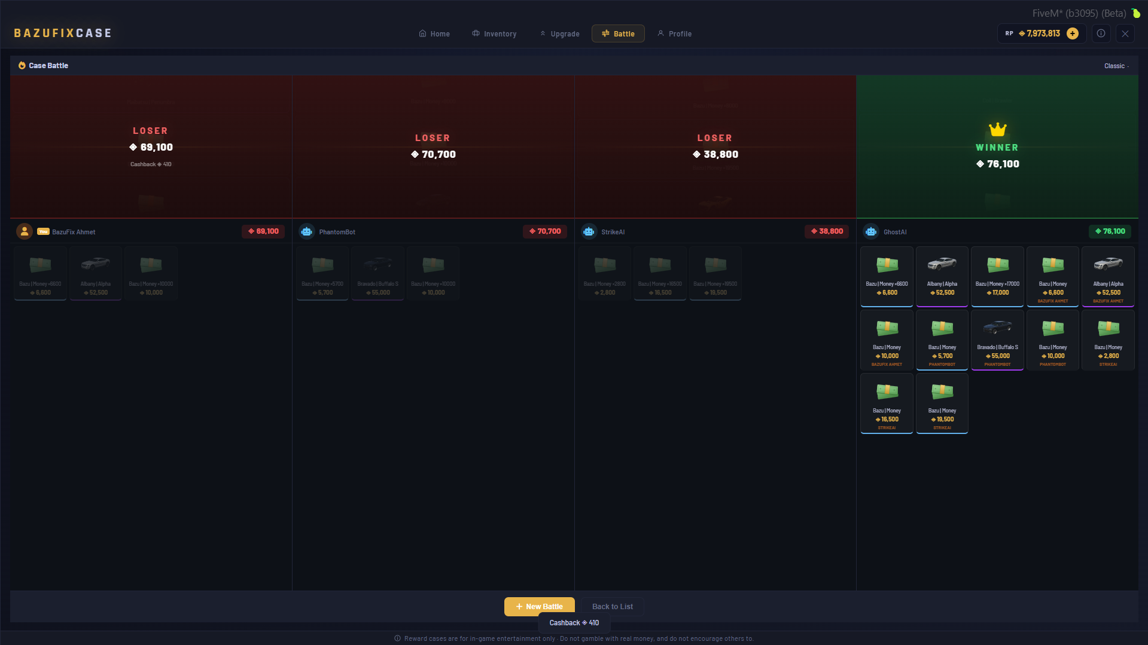Image resolution: width=1148 pixels, height=645 pixels.
Task: Click the plus icon to add RP
Action: (x=1073, y=33)
